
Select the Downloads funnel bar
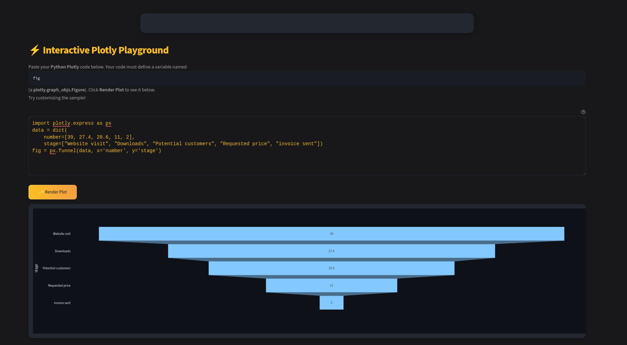(x=331, y=251)
